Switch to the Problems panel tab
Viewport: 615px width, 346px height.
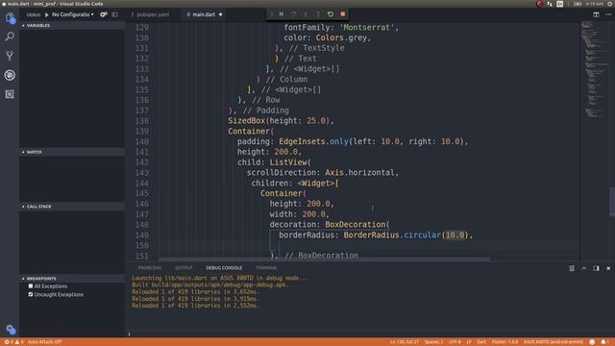point(150,268)
